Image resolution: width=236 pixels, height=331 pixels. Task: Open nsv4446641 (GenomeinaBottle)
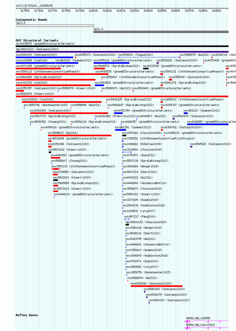click(148, 244)
